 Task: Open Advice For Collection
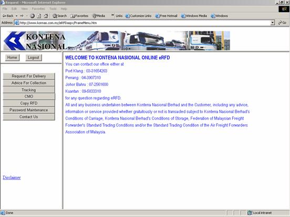pos(29,83)
